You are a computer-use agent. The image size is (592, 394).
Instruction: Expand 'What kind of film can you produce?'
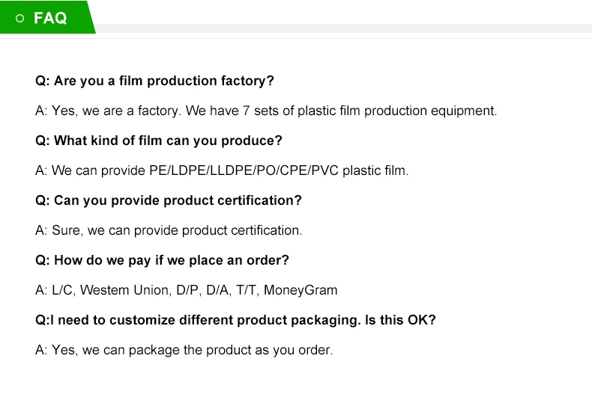(159, 141)
